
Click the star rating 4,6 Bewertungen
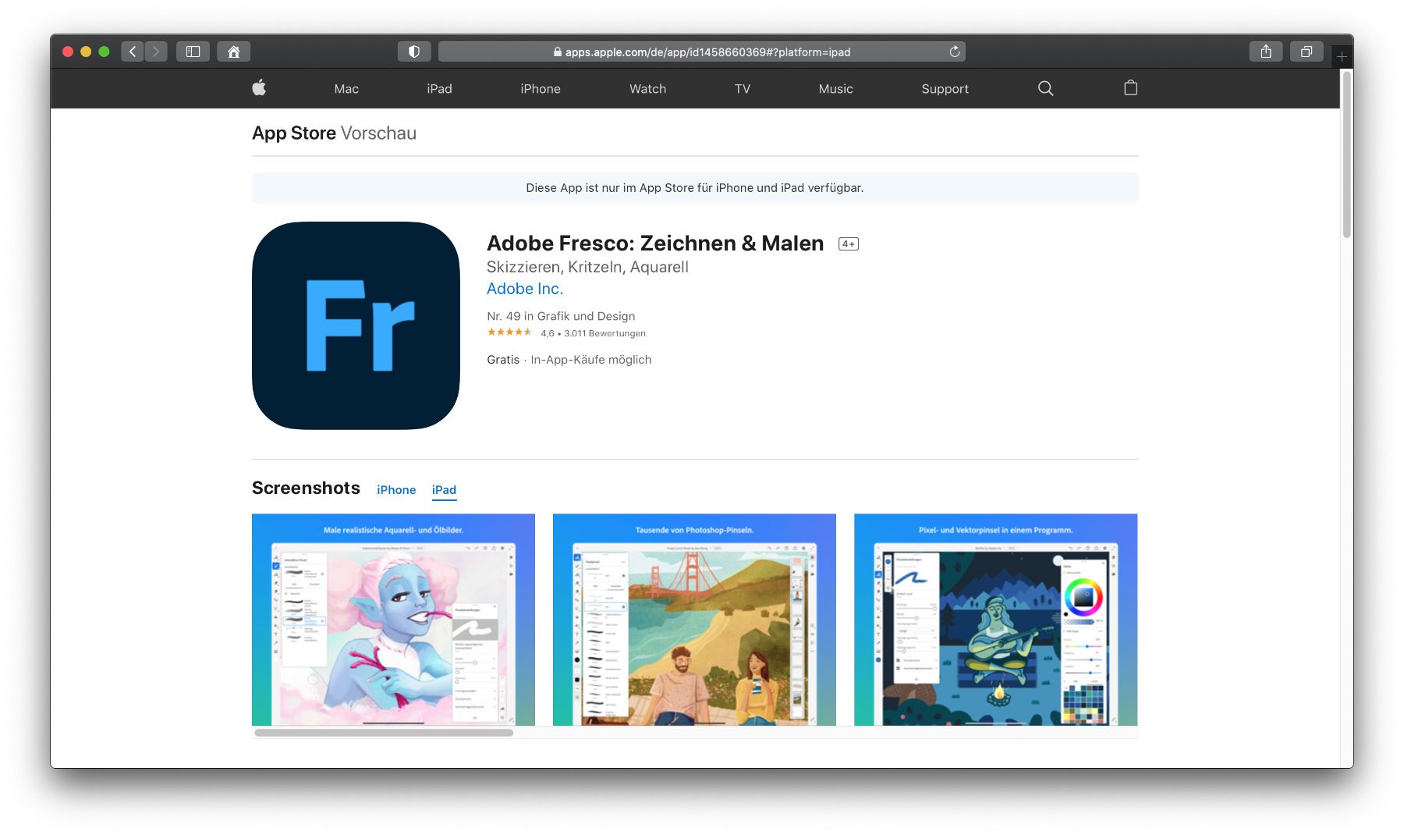click(x=566, y=333)
